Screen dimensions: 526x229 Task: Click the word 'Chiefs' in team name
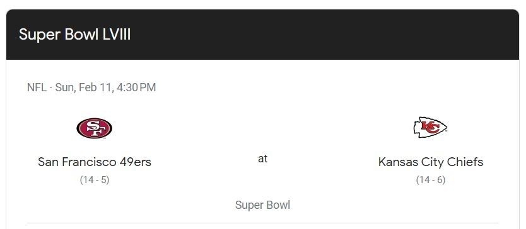[460, 162]
